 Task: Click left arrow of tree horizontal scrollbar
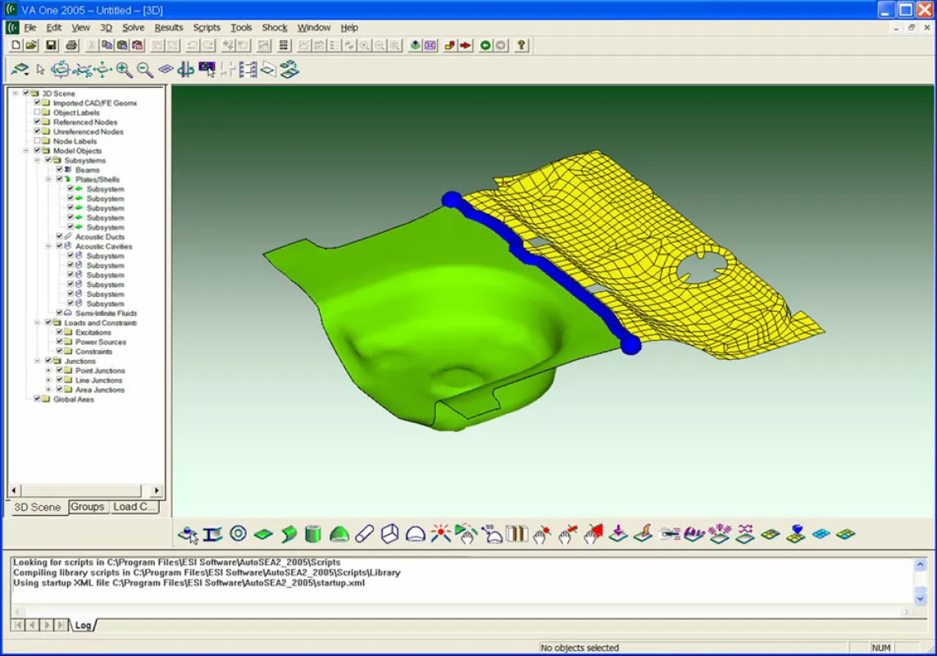[x=14, y=490]
